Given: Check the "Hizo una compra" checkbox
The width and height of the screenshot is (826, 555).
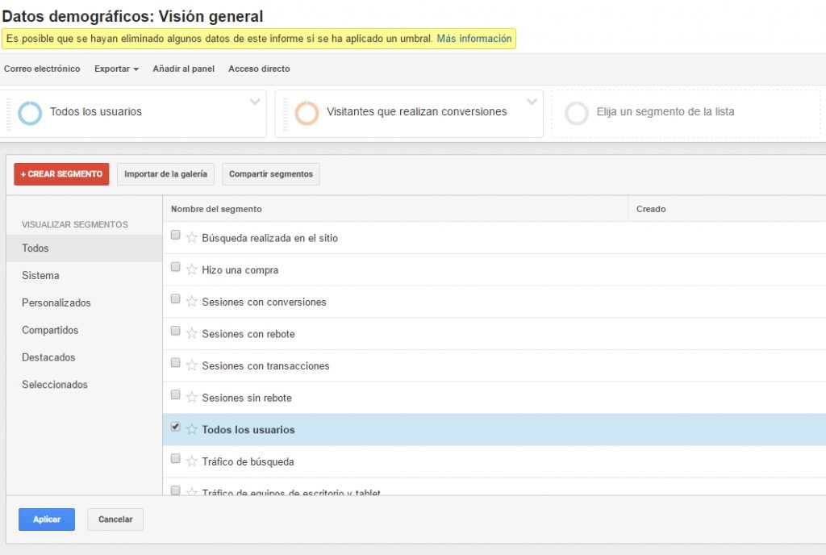Looking at the screenshot, I should 175,266.
